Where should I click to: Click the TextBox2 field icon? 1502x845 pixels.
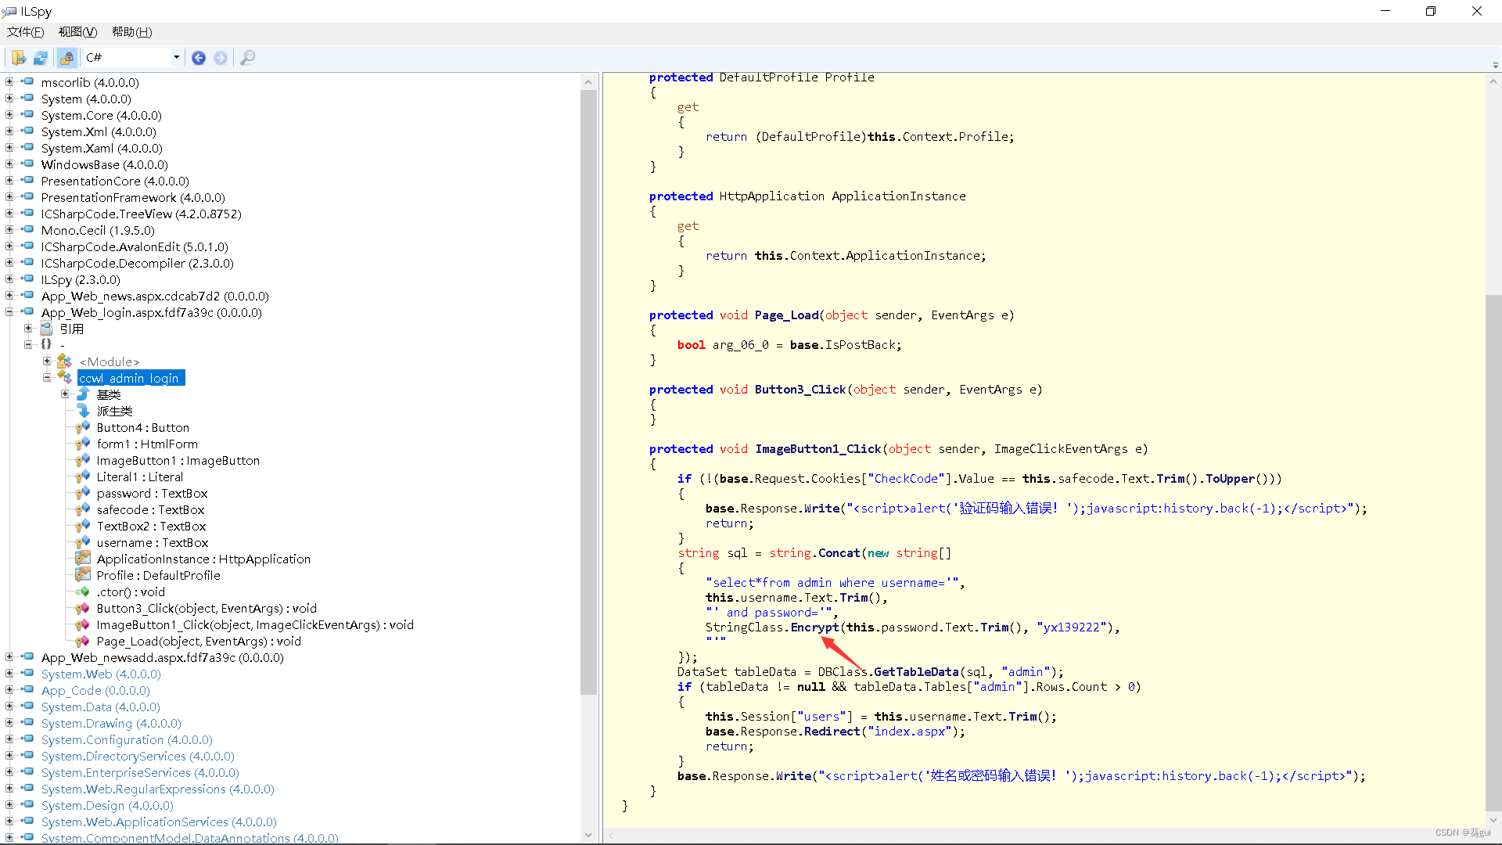[x=83, y=525]
